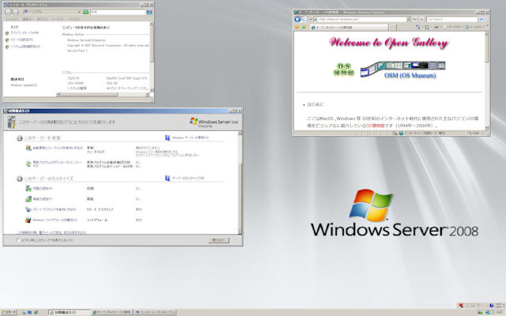Open the 編集 menu in System window
Image resolution: width=506 pixels, height=316 pixels.
click(27, 19)
